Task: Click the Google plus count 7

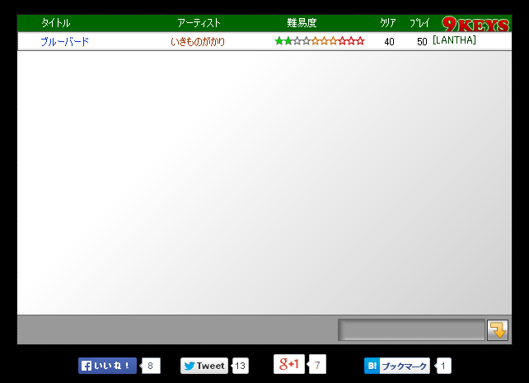Action: 317,364
